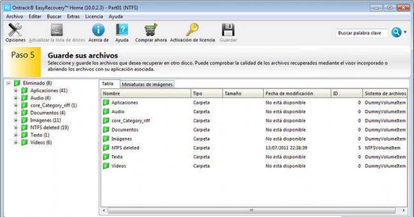The image size is (414, 217).
Task: Sort by the Nombre column header
Action: (x=146, y=93)
